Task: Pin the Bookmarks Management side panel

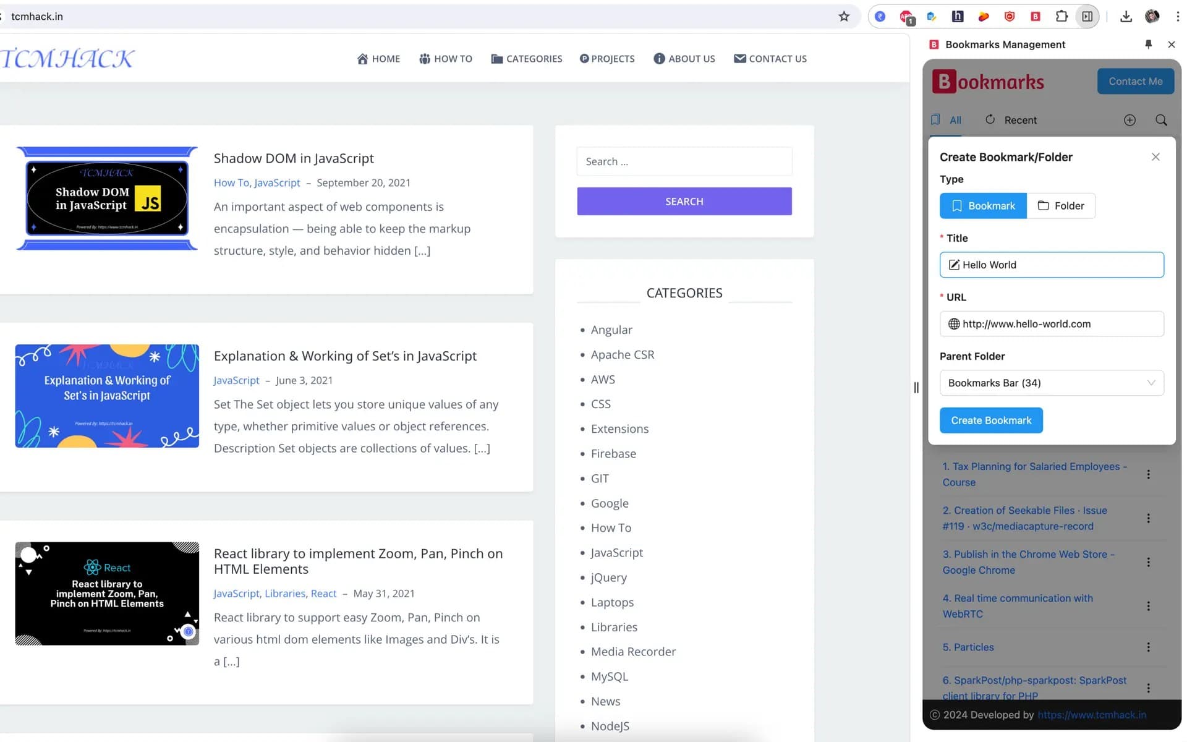Action: click(x=1149, y=45)
